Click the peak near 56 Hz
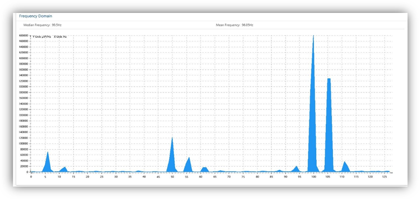The width and height of the screenshot is (420, 199). 188,165
